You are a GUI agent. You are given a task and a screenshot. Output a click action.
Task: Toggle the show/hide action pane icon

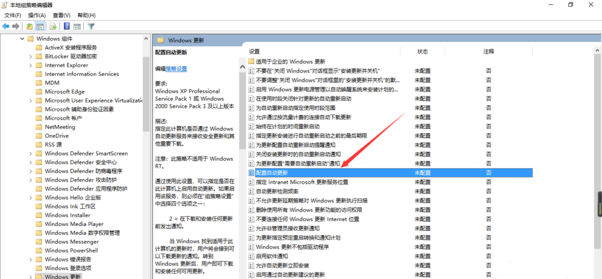point(77,26)
